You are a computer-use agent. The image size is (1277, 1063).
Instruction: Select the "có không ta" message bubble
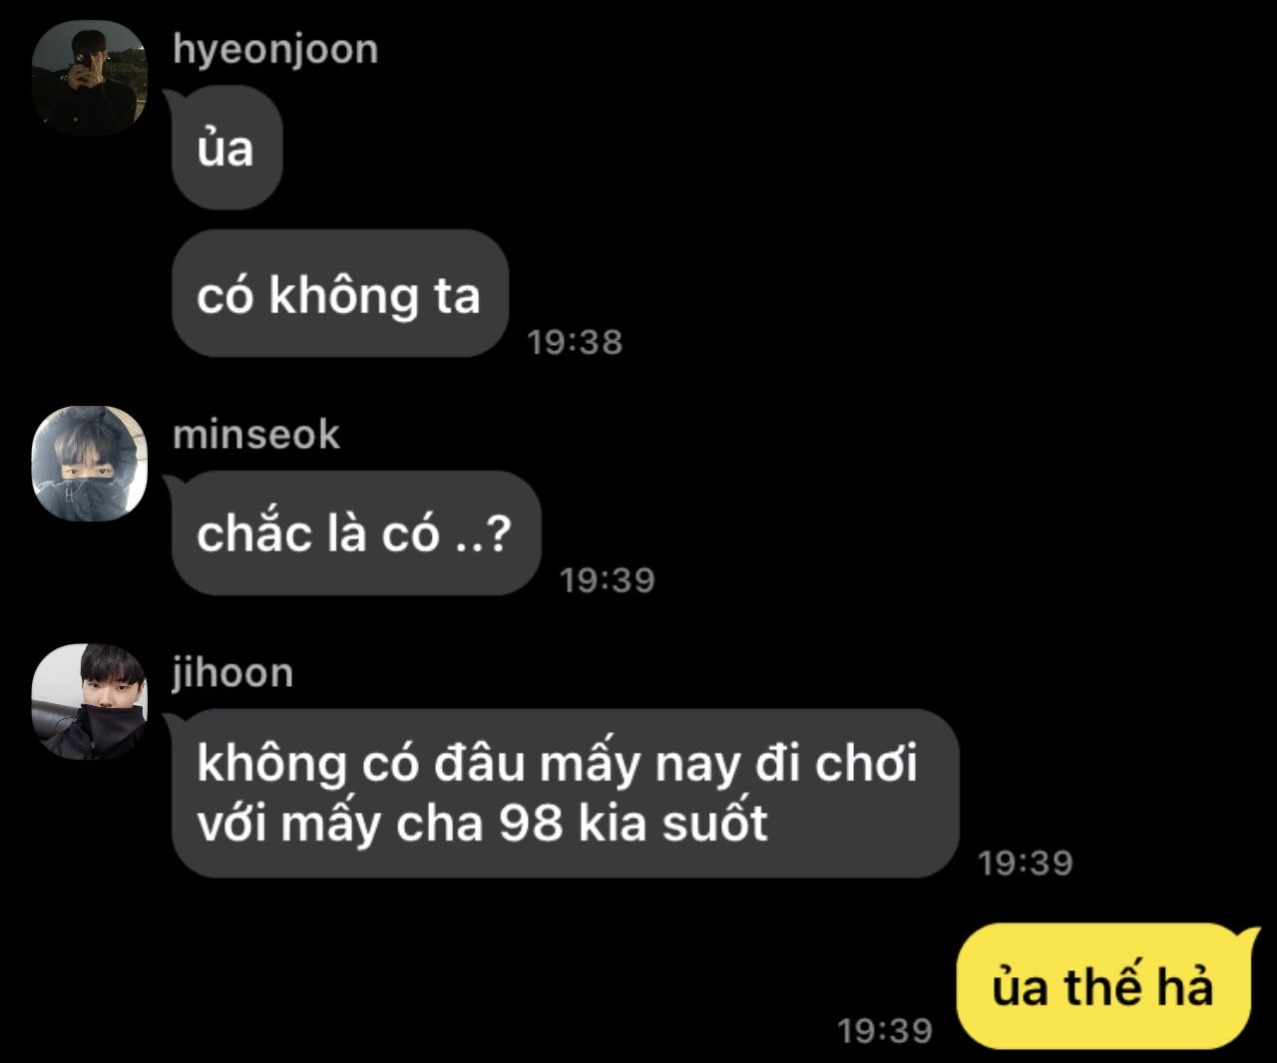pyautogui.click(x=340, y=294)
